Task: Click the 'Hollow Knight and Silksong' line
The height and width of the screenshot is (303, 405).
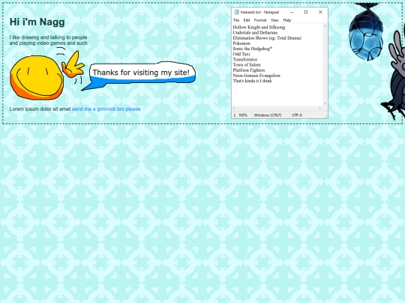Action: tap(259, 28)
